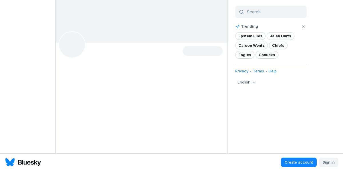This screenshot has height=171, width=343.
Task: Expand the English language dropdown
Action: 247,82
